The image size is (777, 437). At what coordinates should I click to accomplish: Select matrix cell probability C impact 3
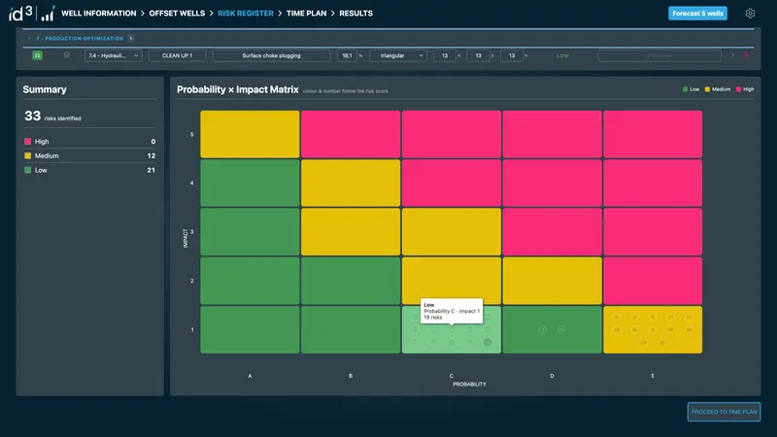click(x=452, y=232)
